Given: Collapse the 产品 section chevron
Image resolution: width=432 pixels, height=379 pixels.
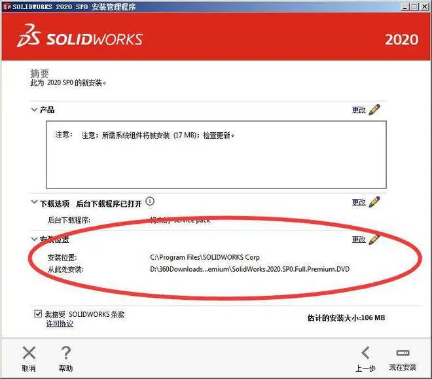Looking at the screenshot, I should click(34, 109).
